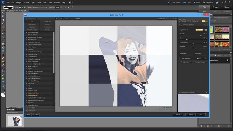Select the Glamour Glow filter from list
This screenshot has width=233, height=131.
[x=32, y=91]
